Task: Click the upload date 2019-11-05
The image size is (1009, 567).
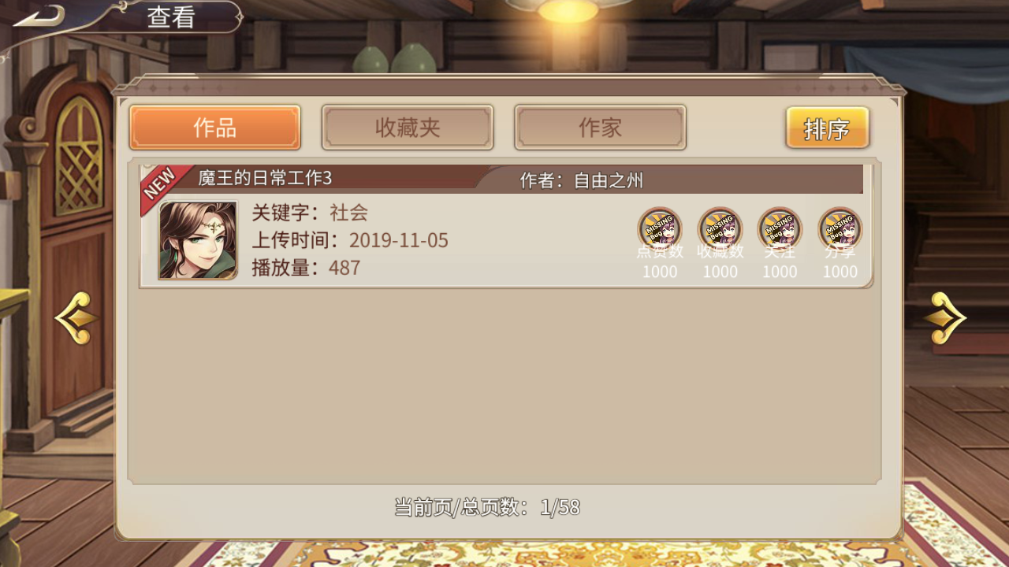Action: click(399, 240)
